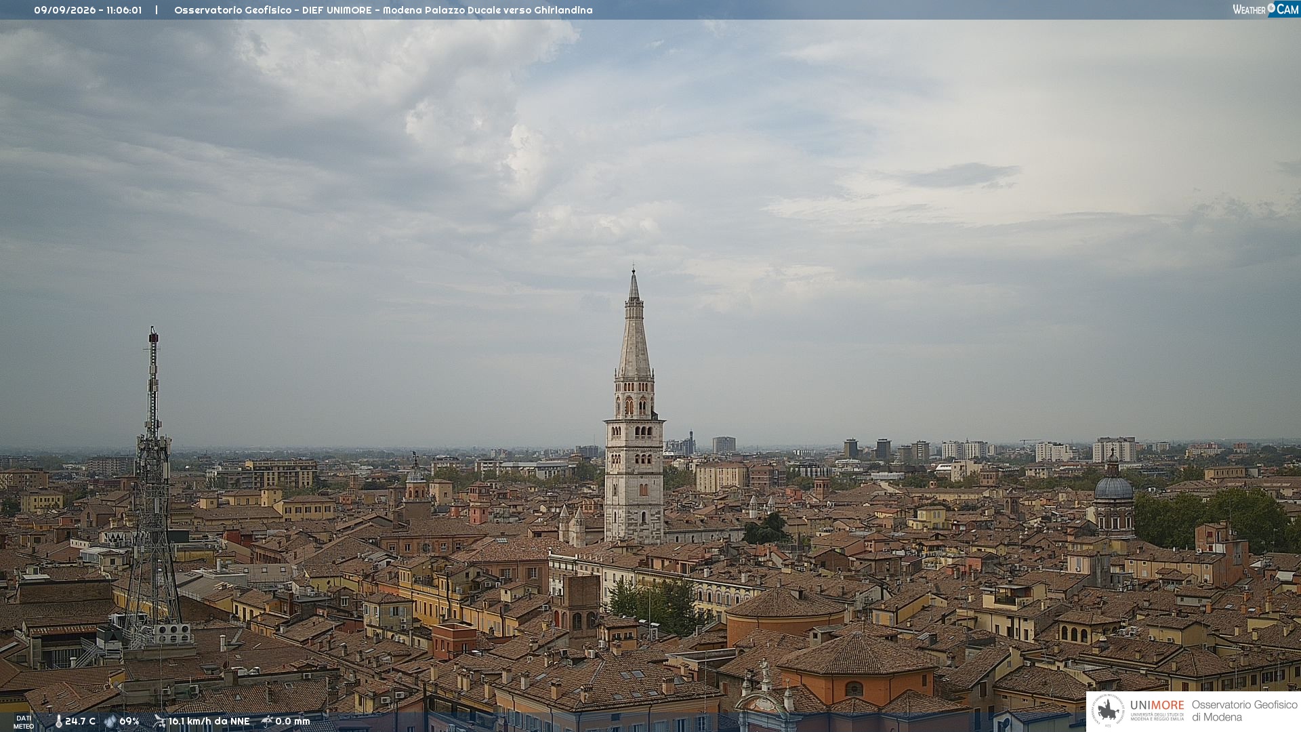This screenshot has width=1301, height=732.
Task: Select the 16.1 km/h da NNE wind reading
Action: tap(209, 721)
